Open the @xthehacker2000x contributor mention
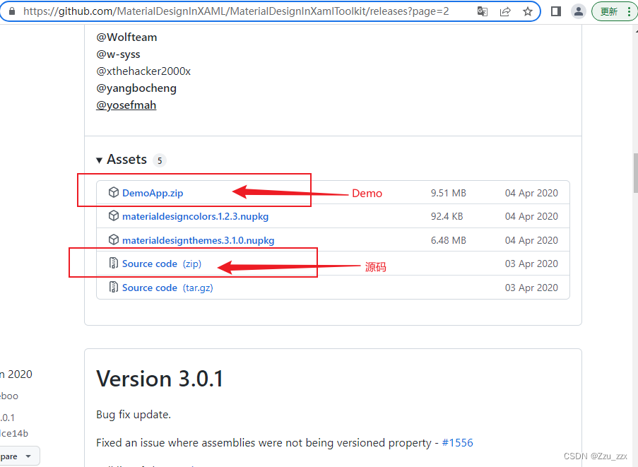The width and height of the screenshot is (638, 467). 143,71
